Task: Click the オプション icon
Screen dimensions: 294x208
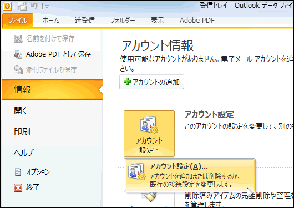Action: pyautogui.click(x=18, y=172)
